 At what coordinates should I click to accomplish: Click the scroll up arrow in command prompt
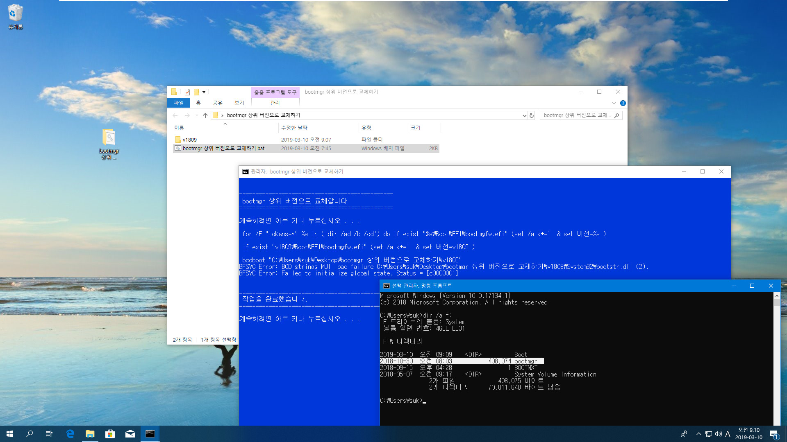pos(777,295)
